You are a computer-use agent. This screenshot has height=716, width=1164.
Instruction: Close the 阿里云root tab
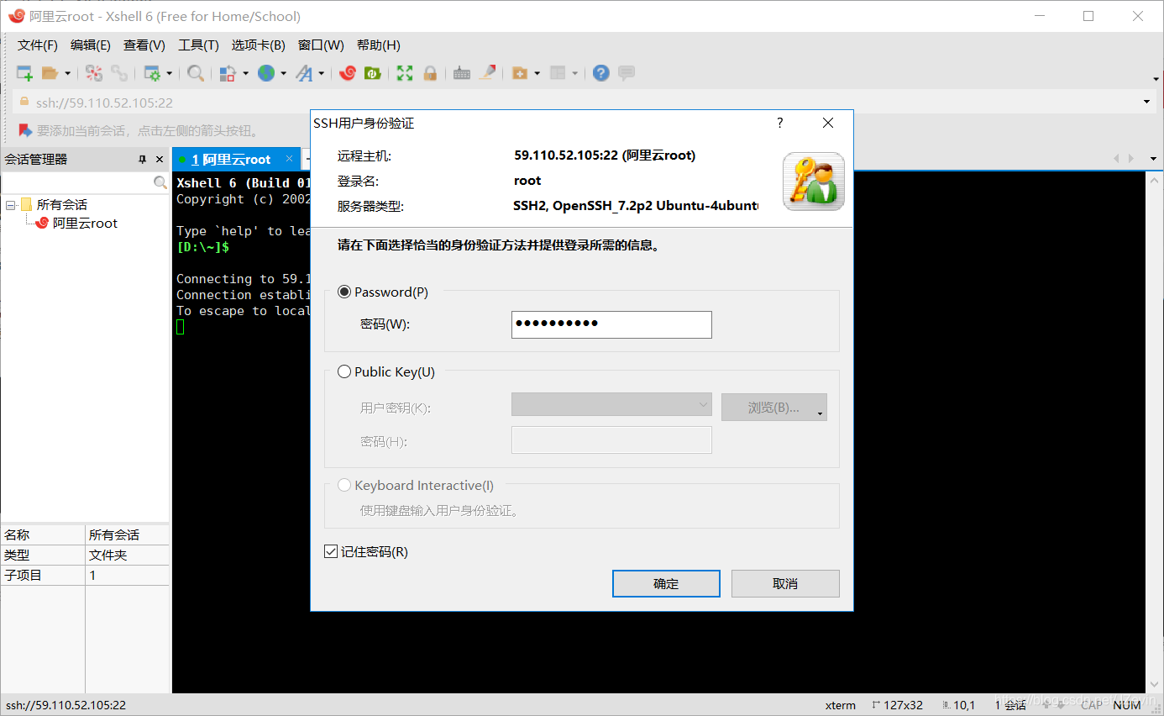[x=289, y=159]
